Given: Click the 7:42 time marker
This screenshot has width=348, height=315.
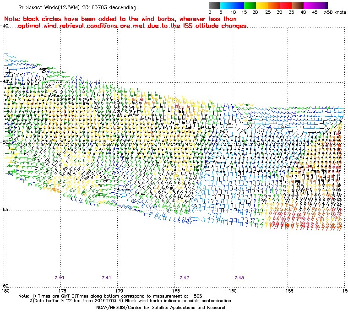Looking at the screenshot, I should click(184, 278).
